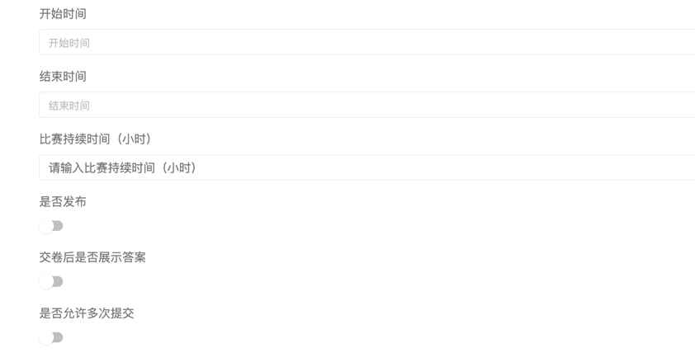Click the 开始时间 placeholder text inside the field

click(69, 43)
